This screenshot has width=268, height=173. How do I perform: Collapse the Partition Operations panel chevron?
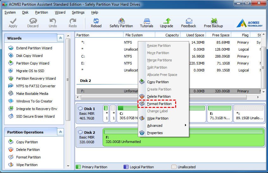tap(60, 132)
